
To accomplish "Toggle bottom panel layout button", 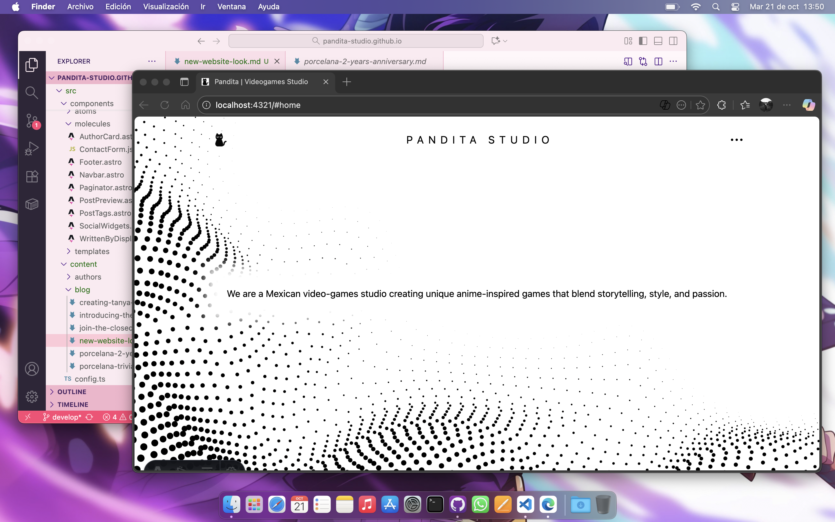I will pos(658,41).
